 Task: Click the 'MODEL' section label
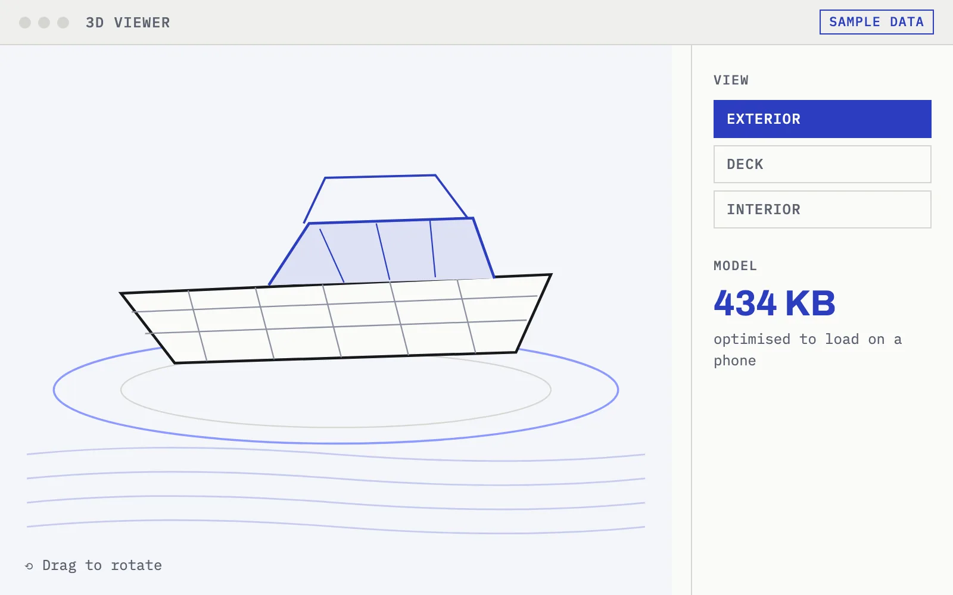click(x=735, y=266)
